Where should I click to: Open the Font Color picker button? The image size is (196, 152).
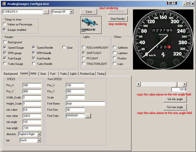coord(88,116)
